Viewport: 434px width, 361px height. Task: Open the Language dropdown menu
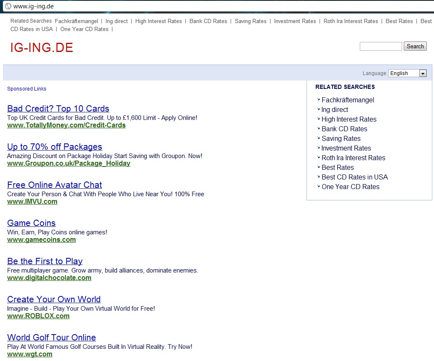[408, 73]
